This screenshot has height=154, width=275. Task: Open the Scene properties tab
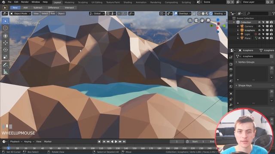[x=231, y=81]
